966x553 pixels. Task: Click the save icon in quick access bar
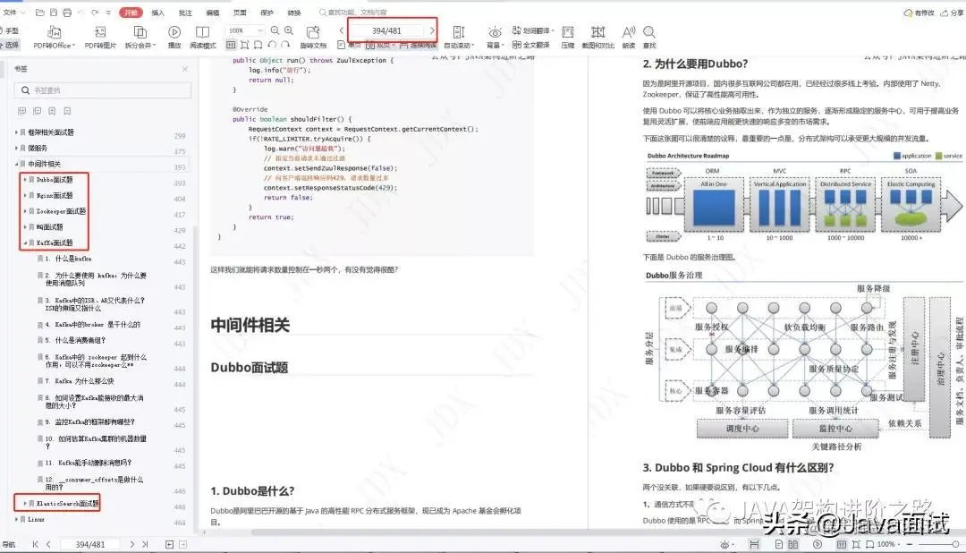(x=54, y=13)
